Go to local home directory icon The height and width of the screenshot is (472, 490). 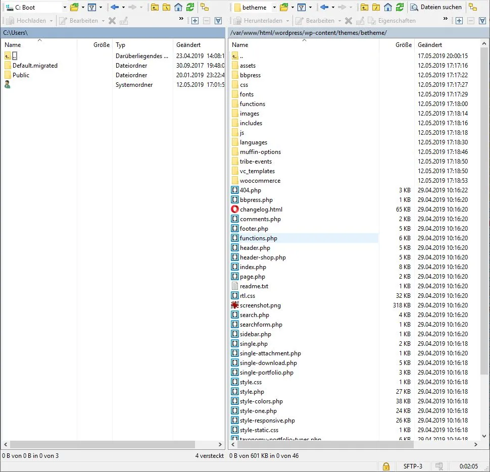(x=178, y=7)
